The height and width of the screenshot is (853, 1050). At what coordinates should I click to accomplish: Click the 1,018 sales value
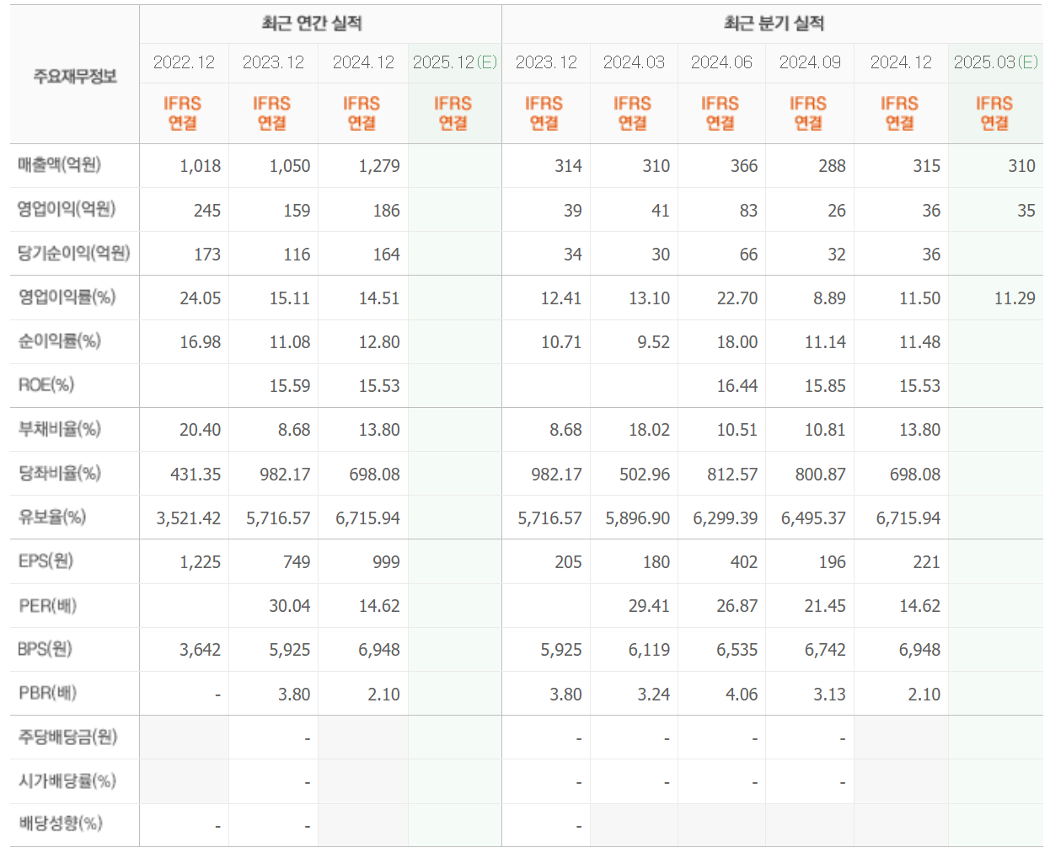pyautogui.click(x=200, y=166)
